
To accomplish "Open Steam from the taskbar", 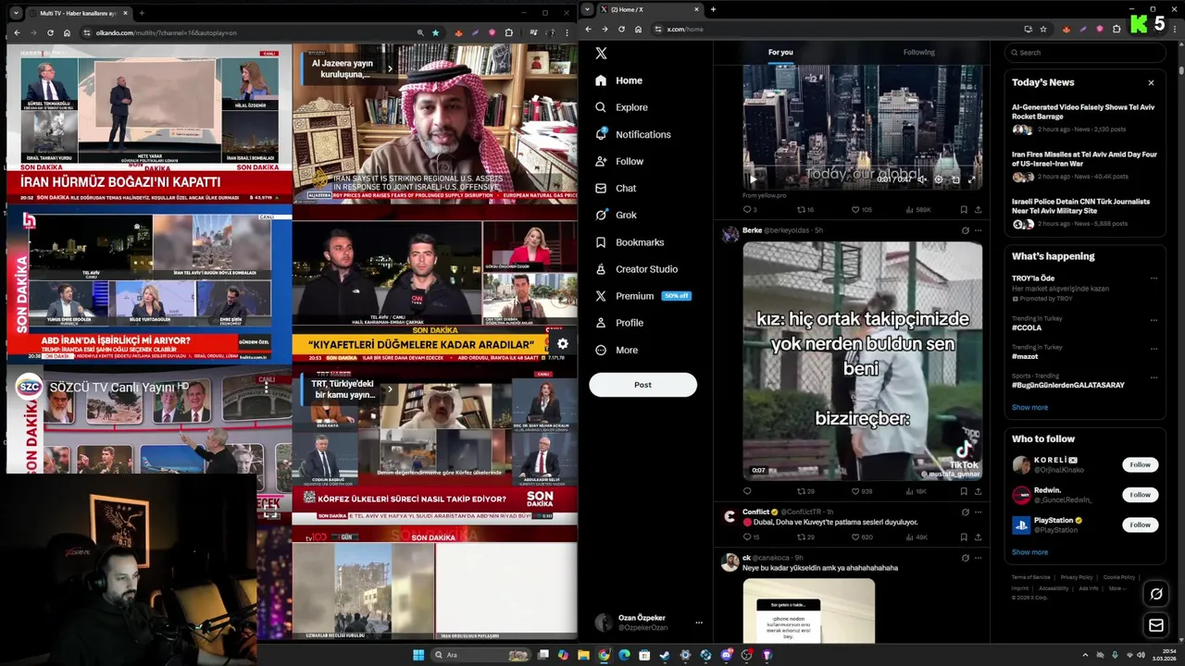I will [665, 655].
